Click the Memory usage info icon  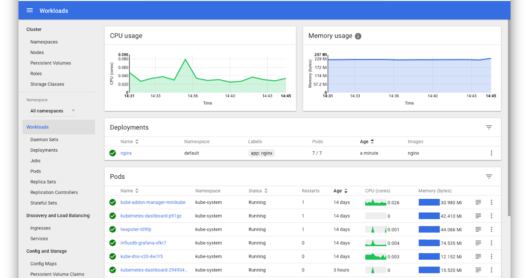(358, 36)
